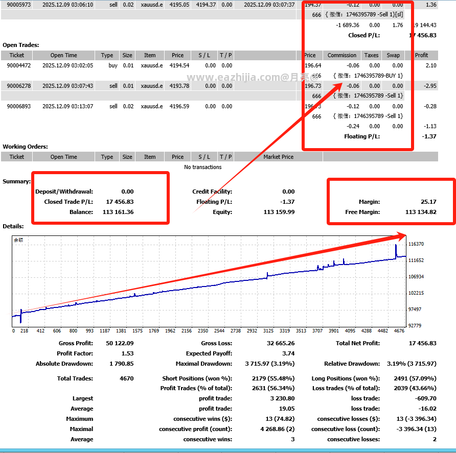
Task: Click the Taxes column header in Open Trades
Action: click(371, 55)
